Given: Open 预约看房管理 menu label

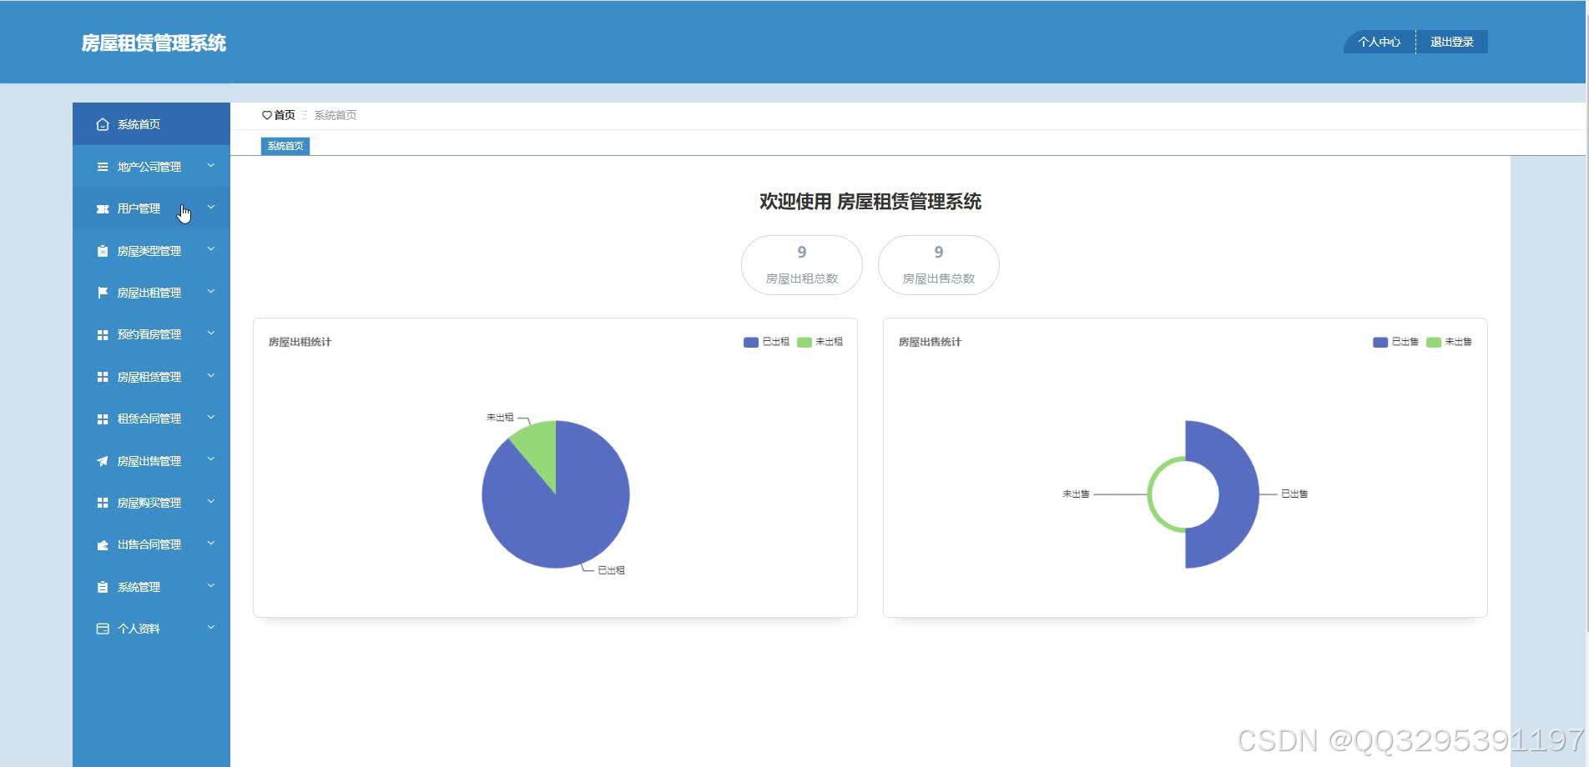Looking at the screenshot, I should pyautogui.click(x=149, y=334).
